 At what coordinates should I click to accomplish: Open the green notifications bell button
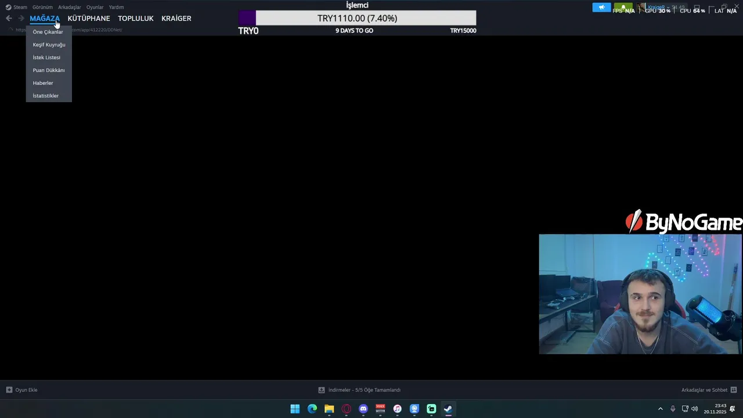tap(623, 8)
